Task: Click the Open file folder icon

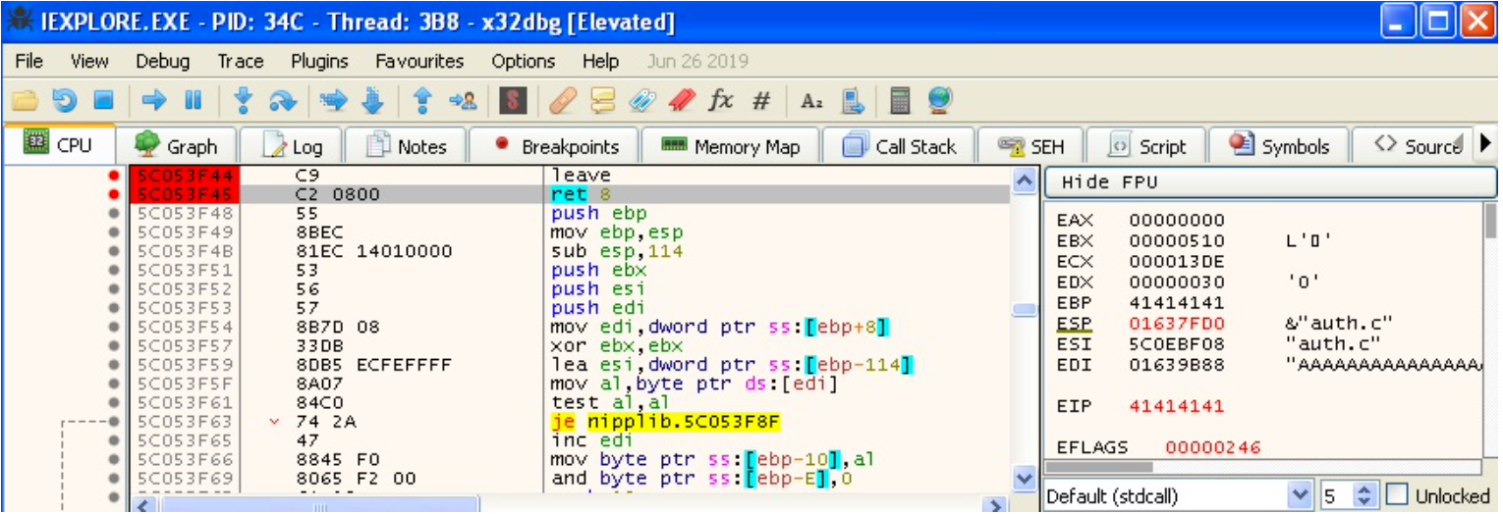Action: click(26, 100)
